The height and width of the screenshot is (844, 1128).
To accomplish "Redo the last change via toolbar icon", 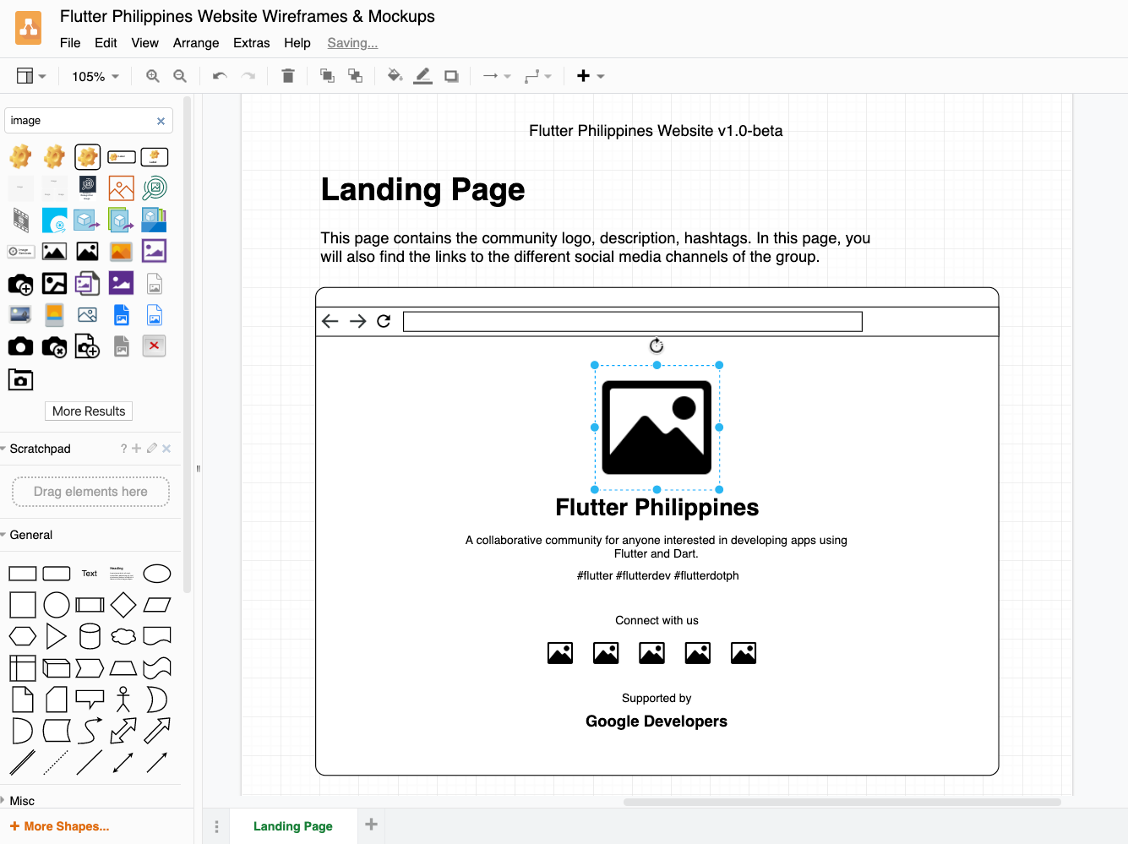I will (x=248, y=75).
